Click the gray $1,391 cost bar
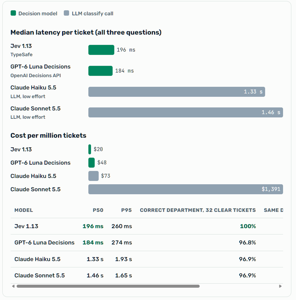Screen dimensions: 296x300 pyautogui.click(x=186, y=190)
